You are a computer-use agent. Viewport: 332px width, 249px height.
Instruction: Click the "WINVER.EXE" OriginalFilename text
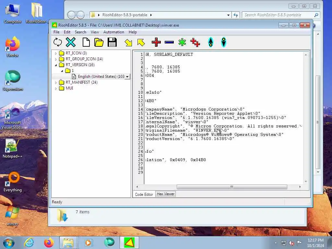tap(211, 130)
